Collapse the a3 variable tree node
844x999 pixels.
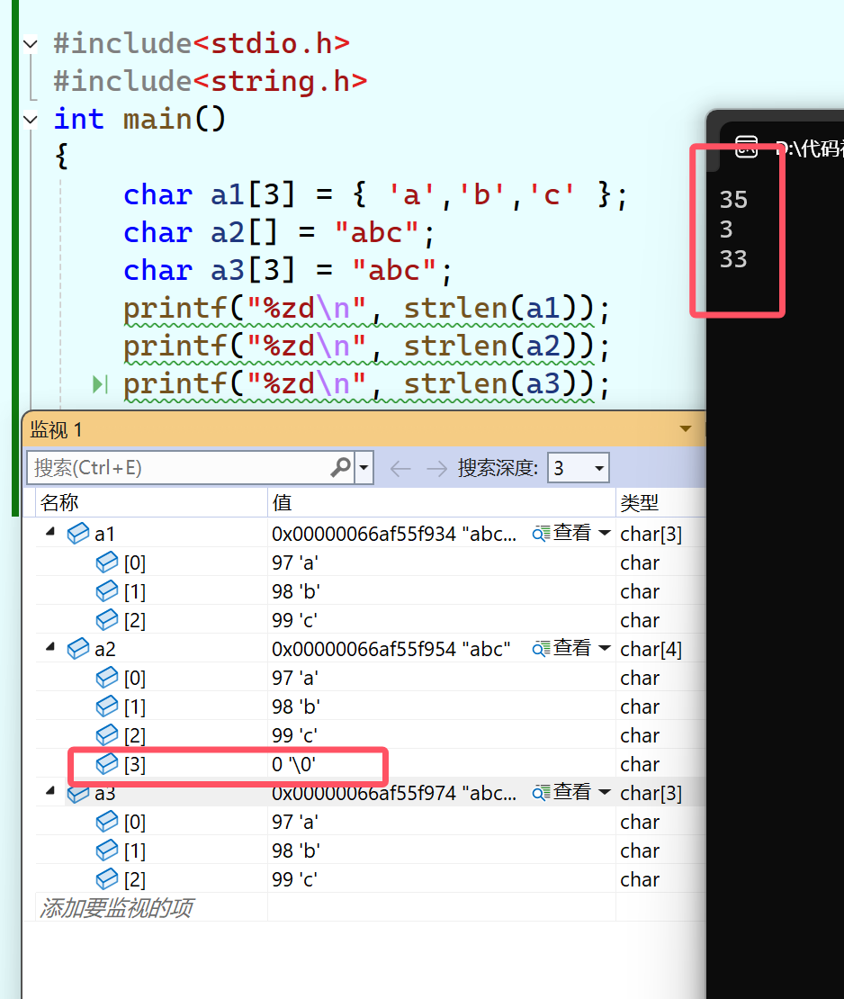pos(51,792)
